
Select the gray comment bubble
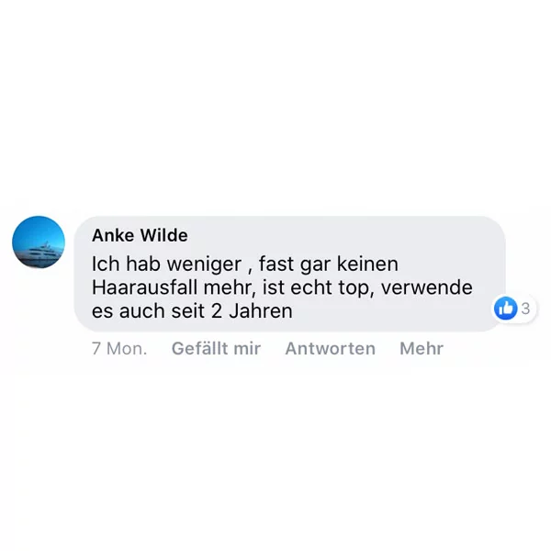click(x=289, y=274)
